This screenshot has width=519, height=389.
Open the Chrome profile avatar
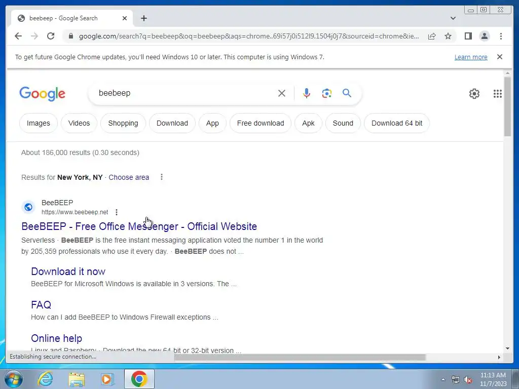(x=484, y=36)
